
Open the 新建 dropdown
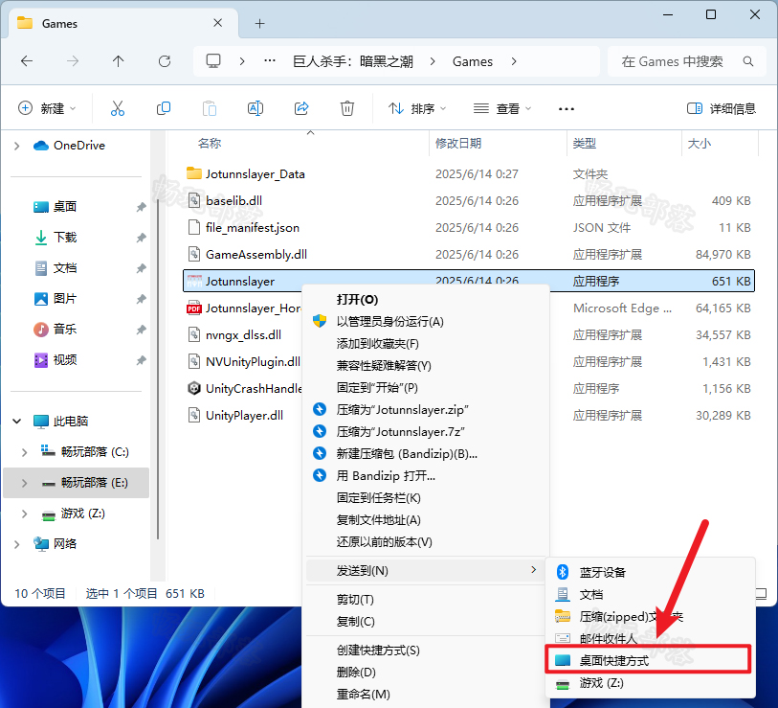click(47, 108)
